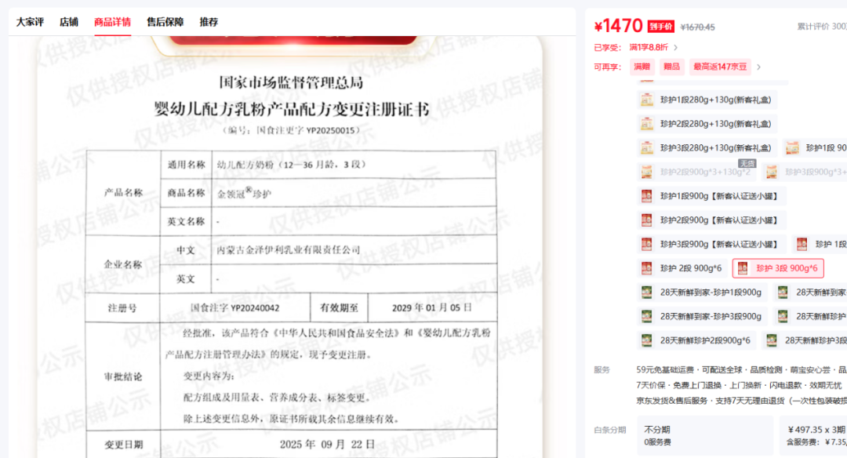Choose 28天新鲜到家-珍护1段900g variant
This screenshot has height=458, width=847.
click(703, 293)
